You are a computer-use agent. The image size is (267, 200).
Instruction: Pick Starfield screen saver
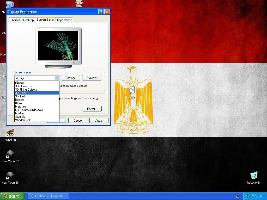click(x=37, y=117)
